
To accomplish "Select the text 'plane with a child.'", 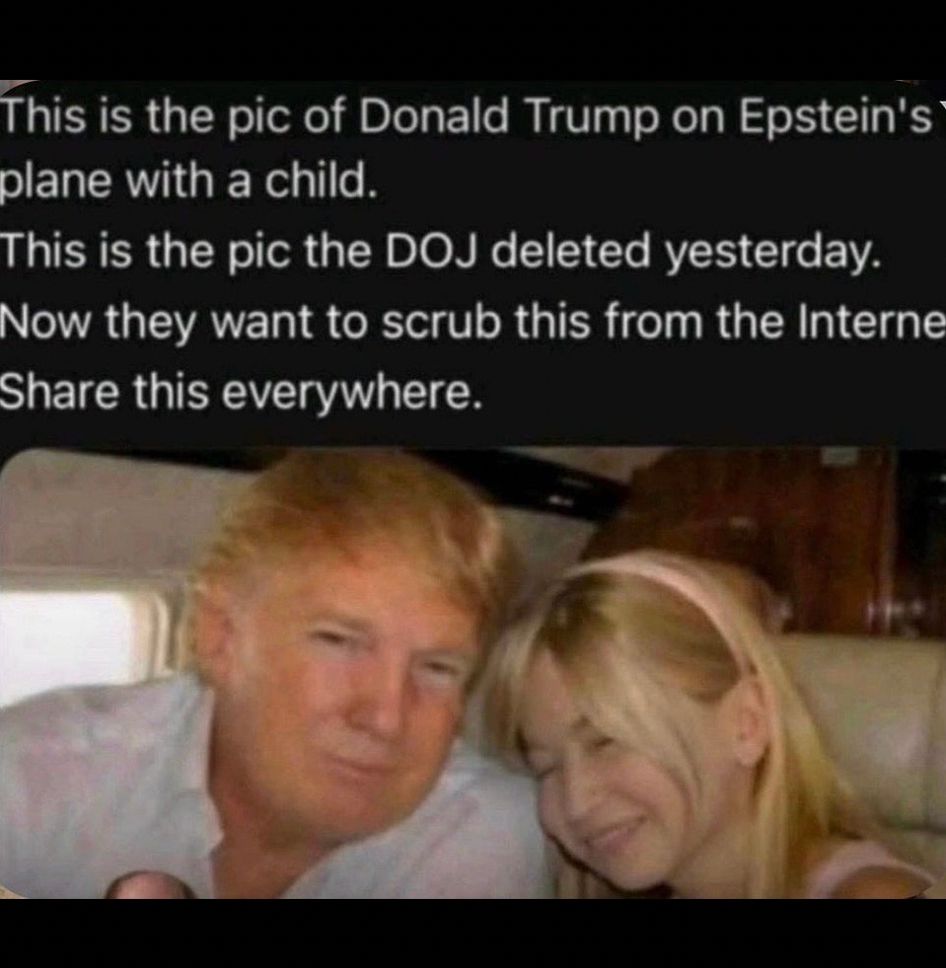I will (188, 183).
